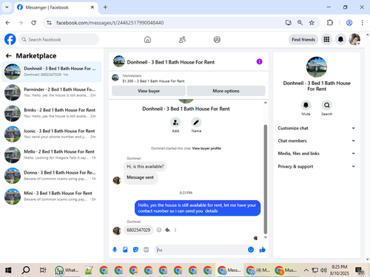Send a voice clip microphone icon
Screen dimensions: 370x277
115,250
